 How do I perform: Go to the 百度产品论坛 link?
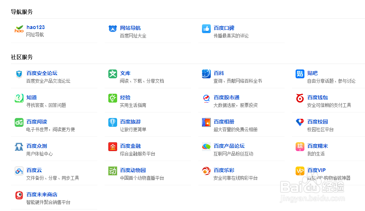tap(229, 146)
